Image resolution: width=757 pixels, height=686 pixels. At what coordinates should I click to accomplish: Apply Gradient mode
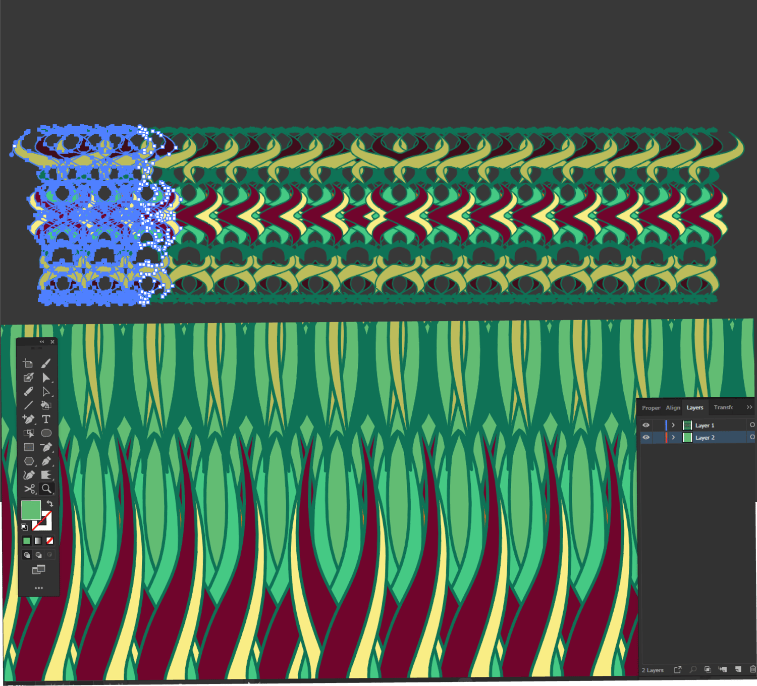click(x=38, y=541)
